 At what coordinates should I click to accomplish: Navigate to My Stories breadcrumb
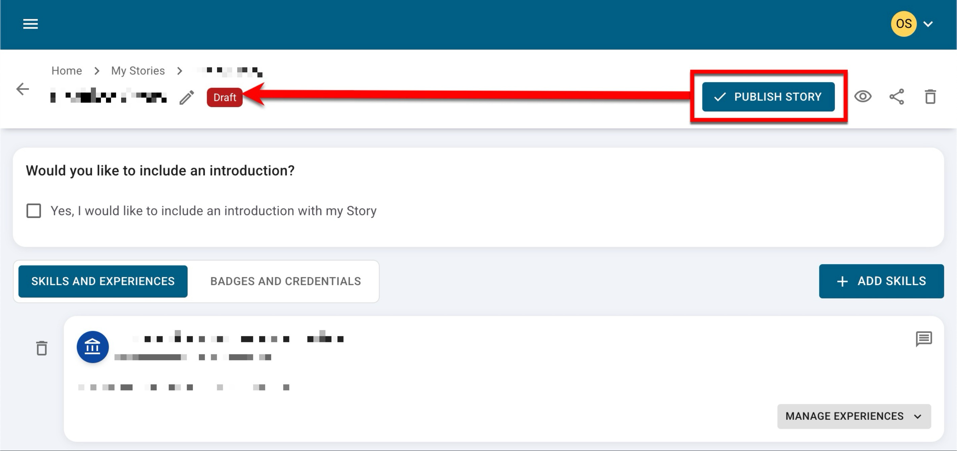pyautogui.click(x=138, y=71)
